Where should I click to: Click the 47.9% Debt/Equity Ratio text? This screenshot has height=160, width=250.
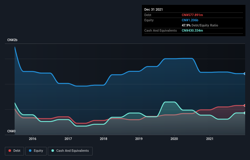point(200,25)
